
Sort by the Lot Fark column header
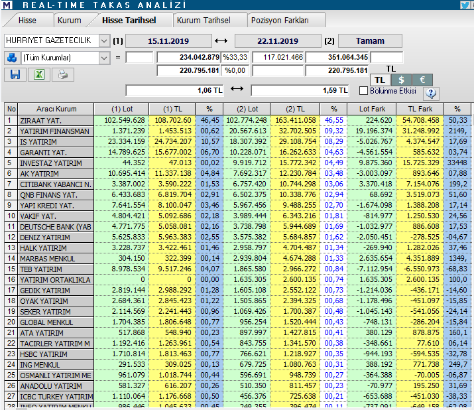(372, 109)
